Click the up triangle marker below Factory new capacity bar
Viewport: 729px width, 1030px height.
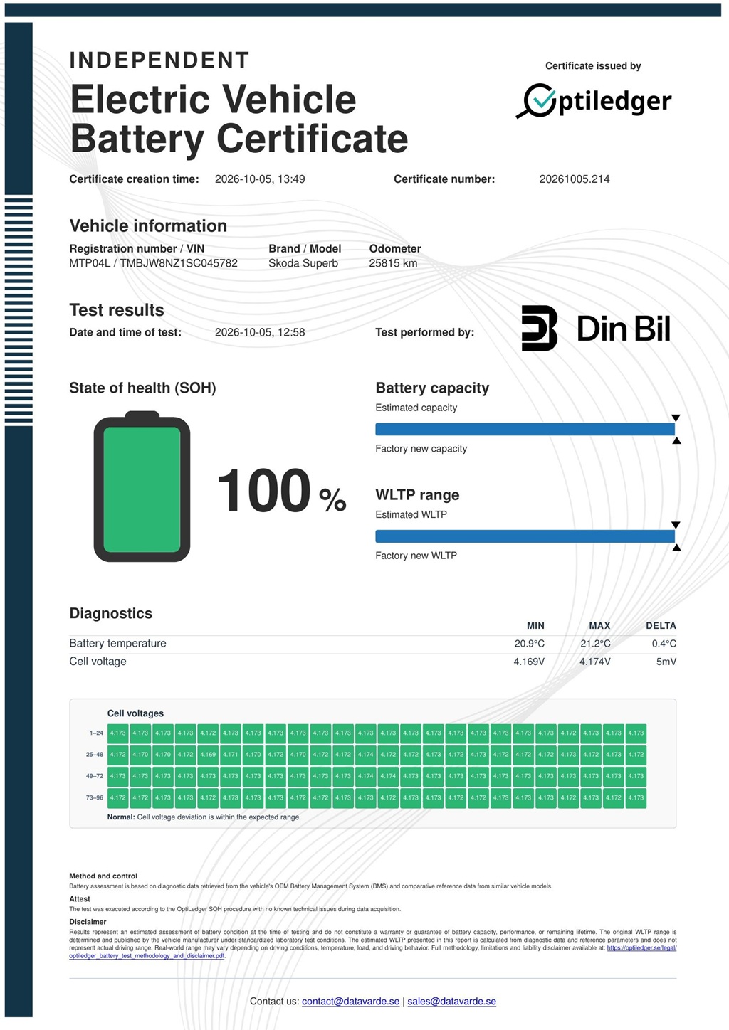(676, 441)
